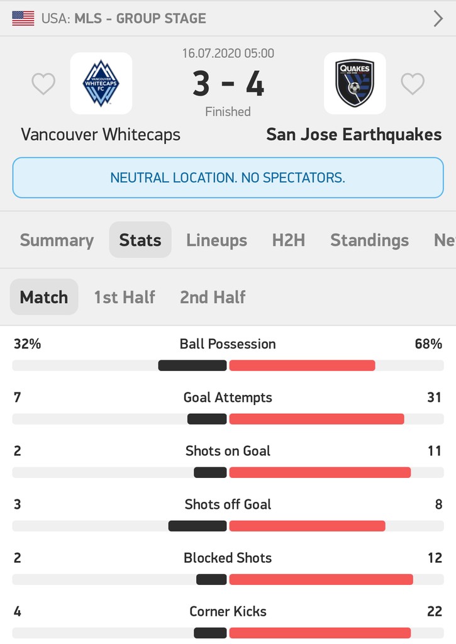456x644 pixels.
Task: Click the neutral location notice banner
Action: [x=228, y=177]
